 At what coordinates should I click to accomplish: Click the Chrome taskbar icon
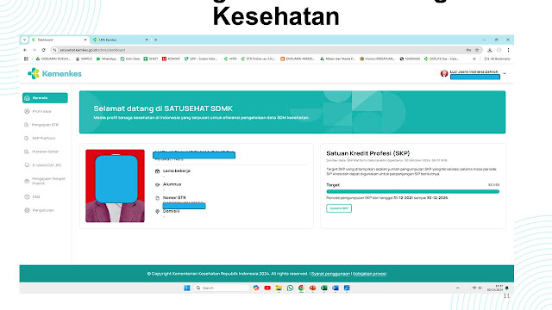pos(301,288)
